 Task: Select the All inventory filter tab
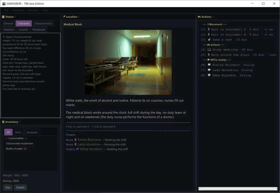8,132
